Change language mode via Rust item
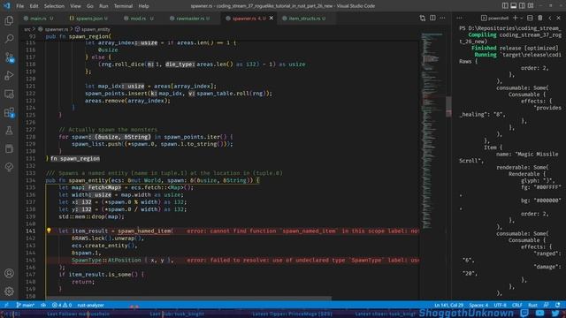This screenshot has height=318, width=566. point(532,305)
